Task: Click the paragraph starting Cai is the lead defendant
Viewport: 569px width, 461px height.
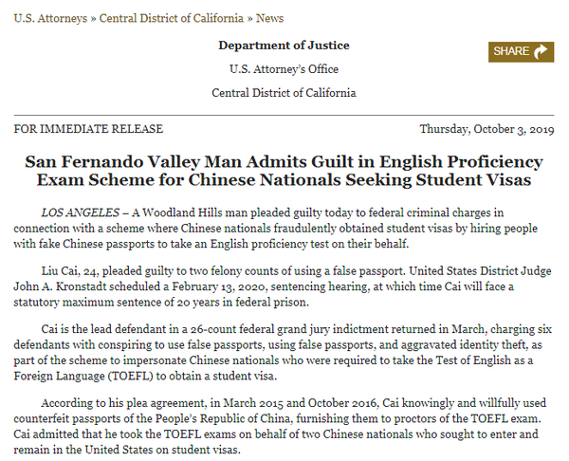Action: (283, 353)
